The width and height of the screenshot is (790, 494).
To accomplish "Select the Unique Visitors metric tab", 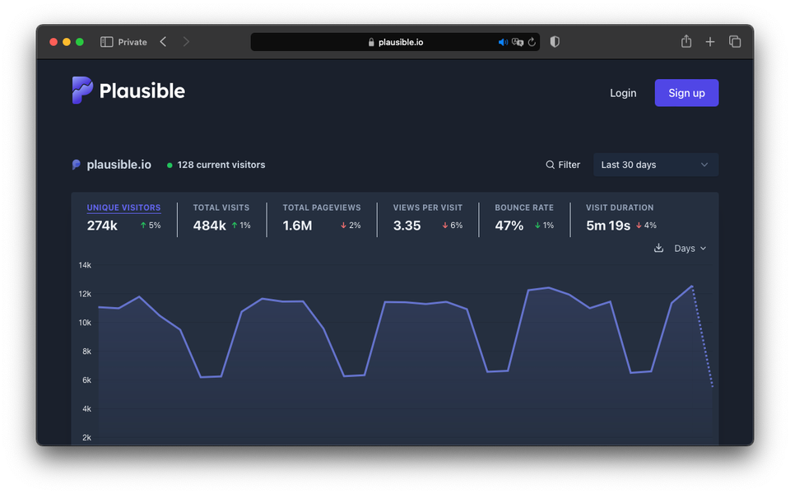I will coord(123,217).
